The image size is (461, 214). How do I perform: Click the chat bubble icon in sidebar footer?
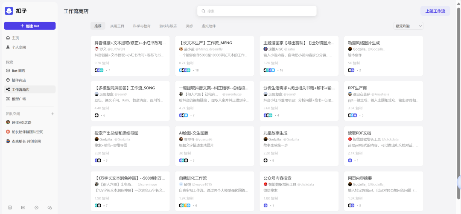[36, 207]
